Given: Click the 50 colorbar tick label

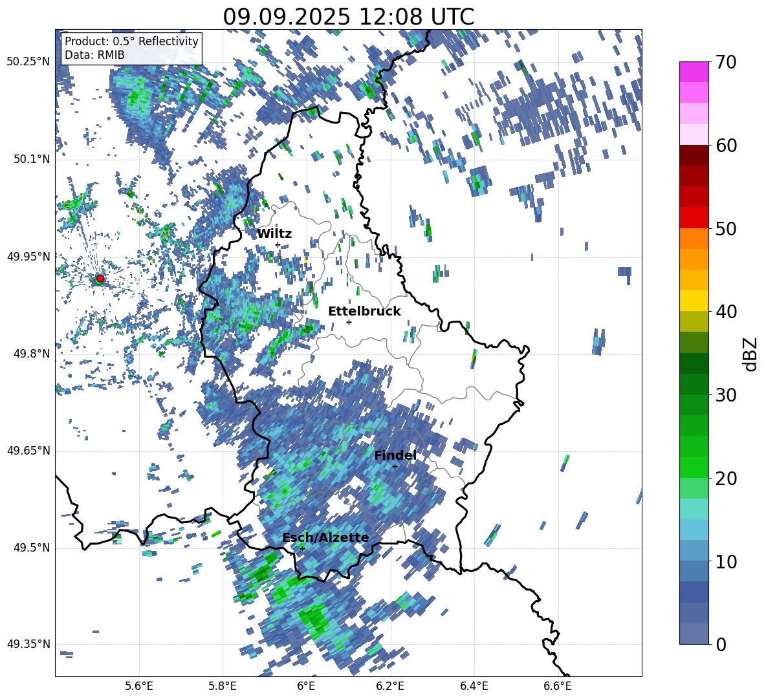Looking at the screenshot, I should coord(725,229).
